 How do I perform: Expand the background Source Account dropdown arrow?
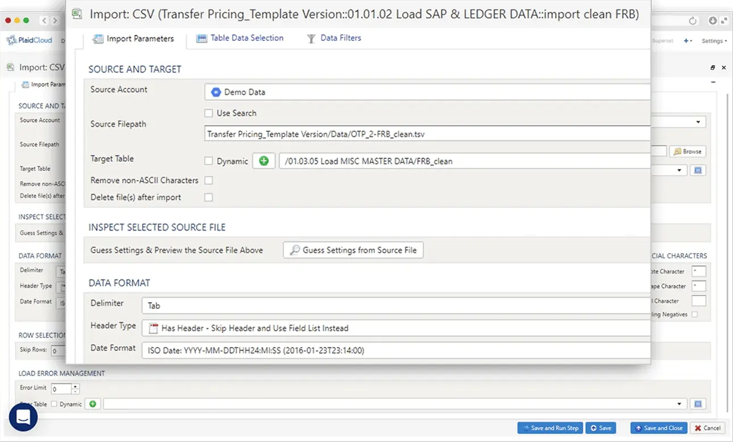pyautogui.click(x=698, y=122)
